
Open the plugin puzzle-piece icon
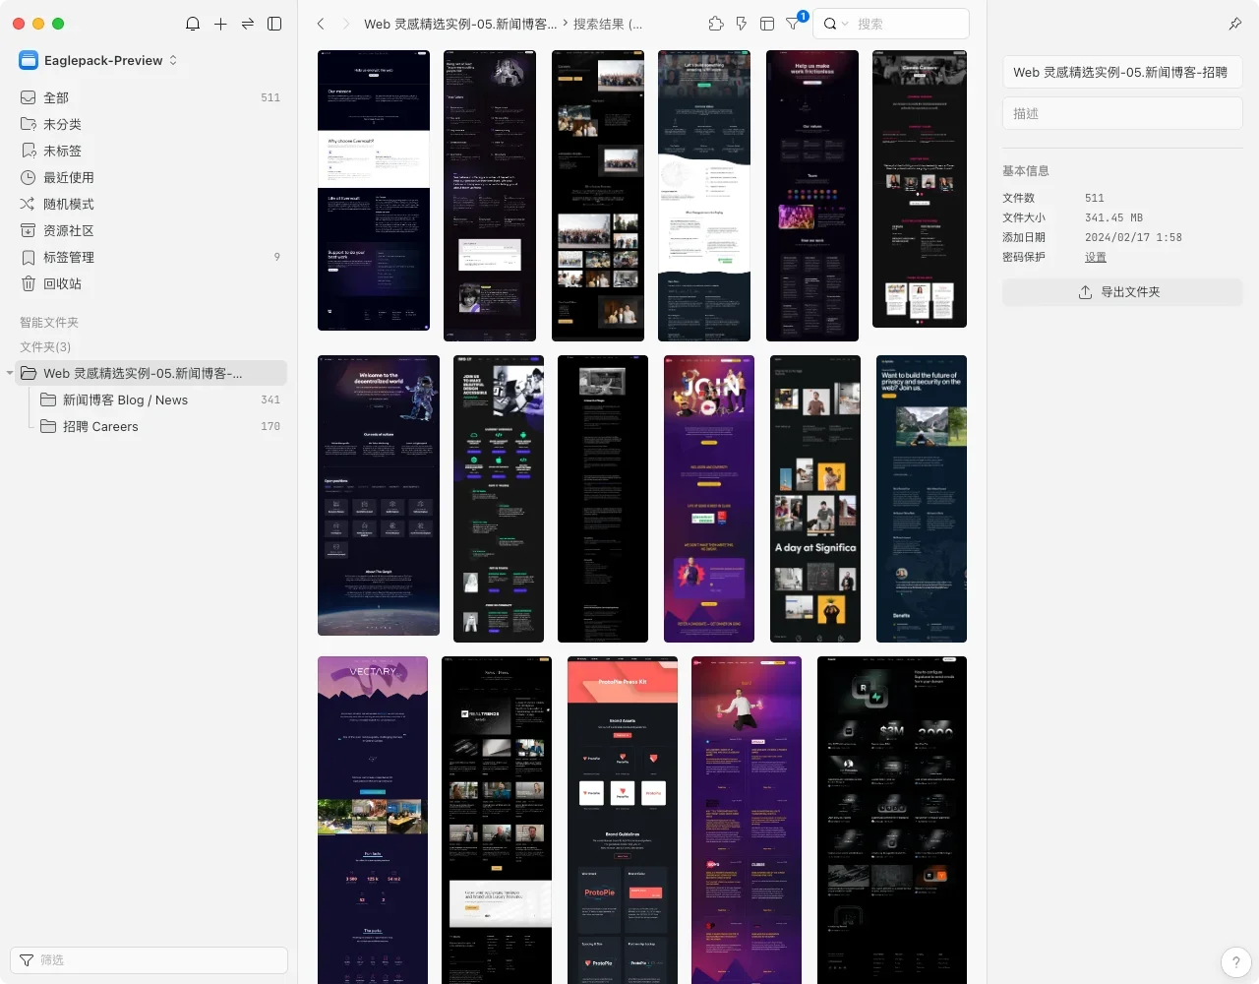716,24
